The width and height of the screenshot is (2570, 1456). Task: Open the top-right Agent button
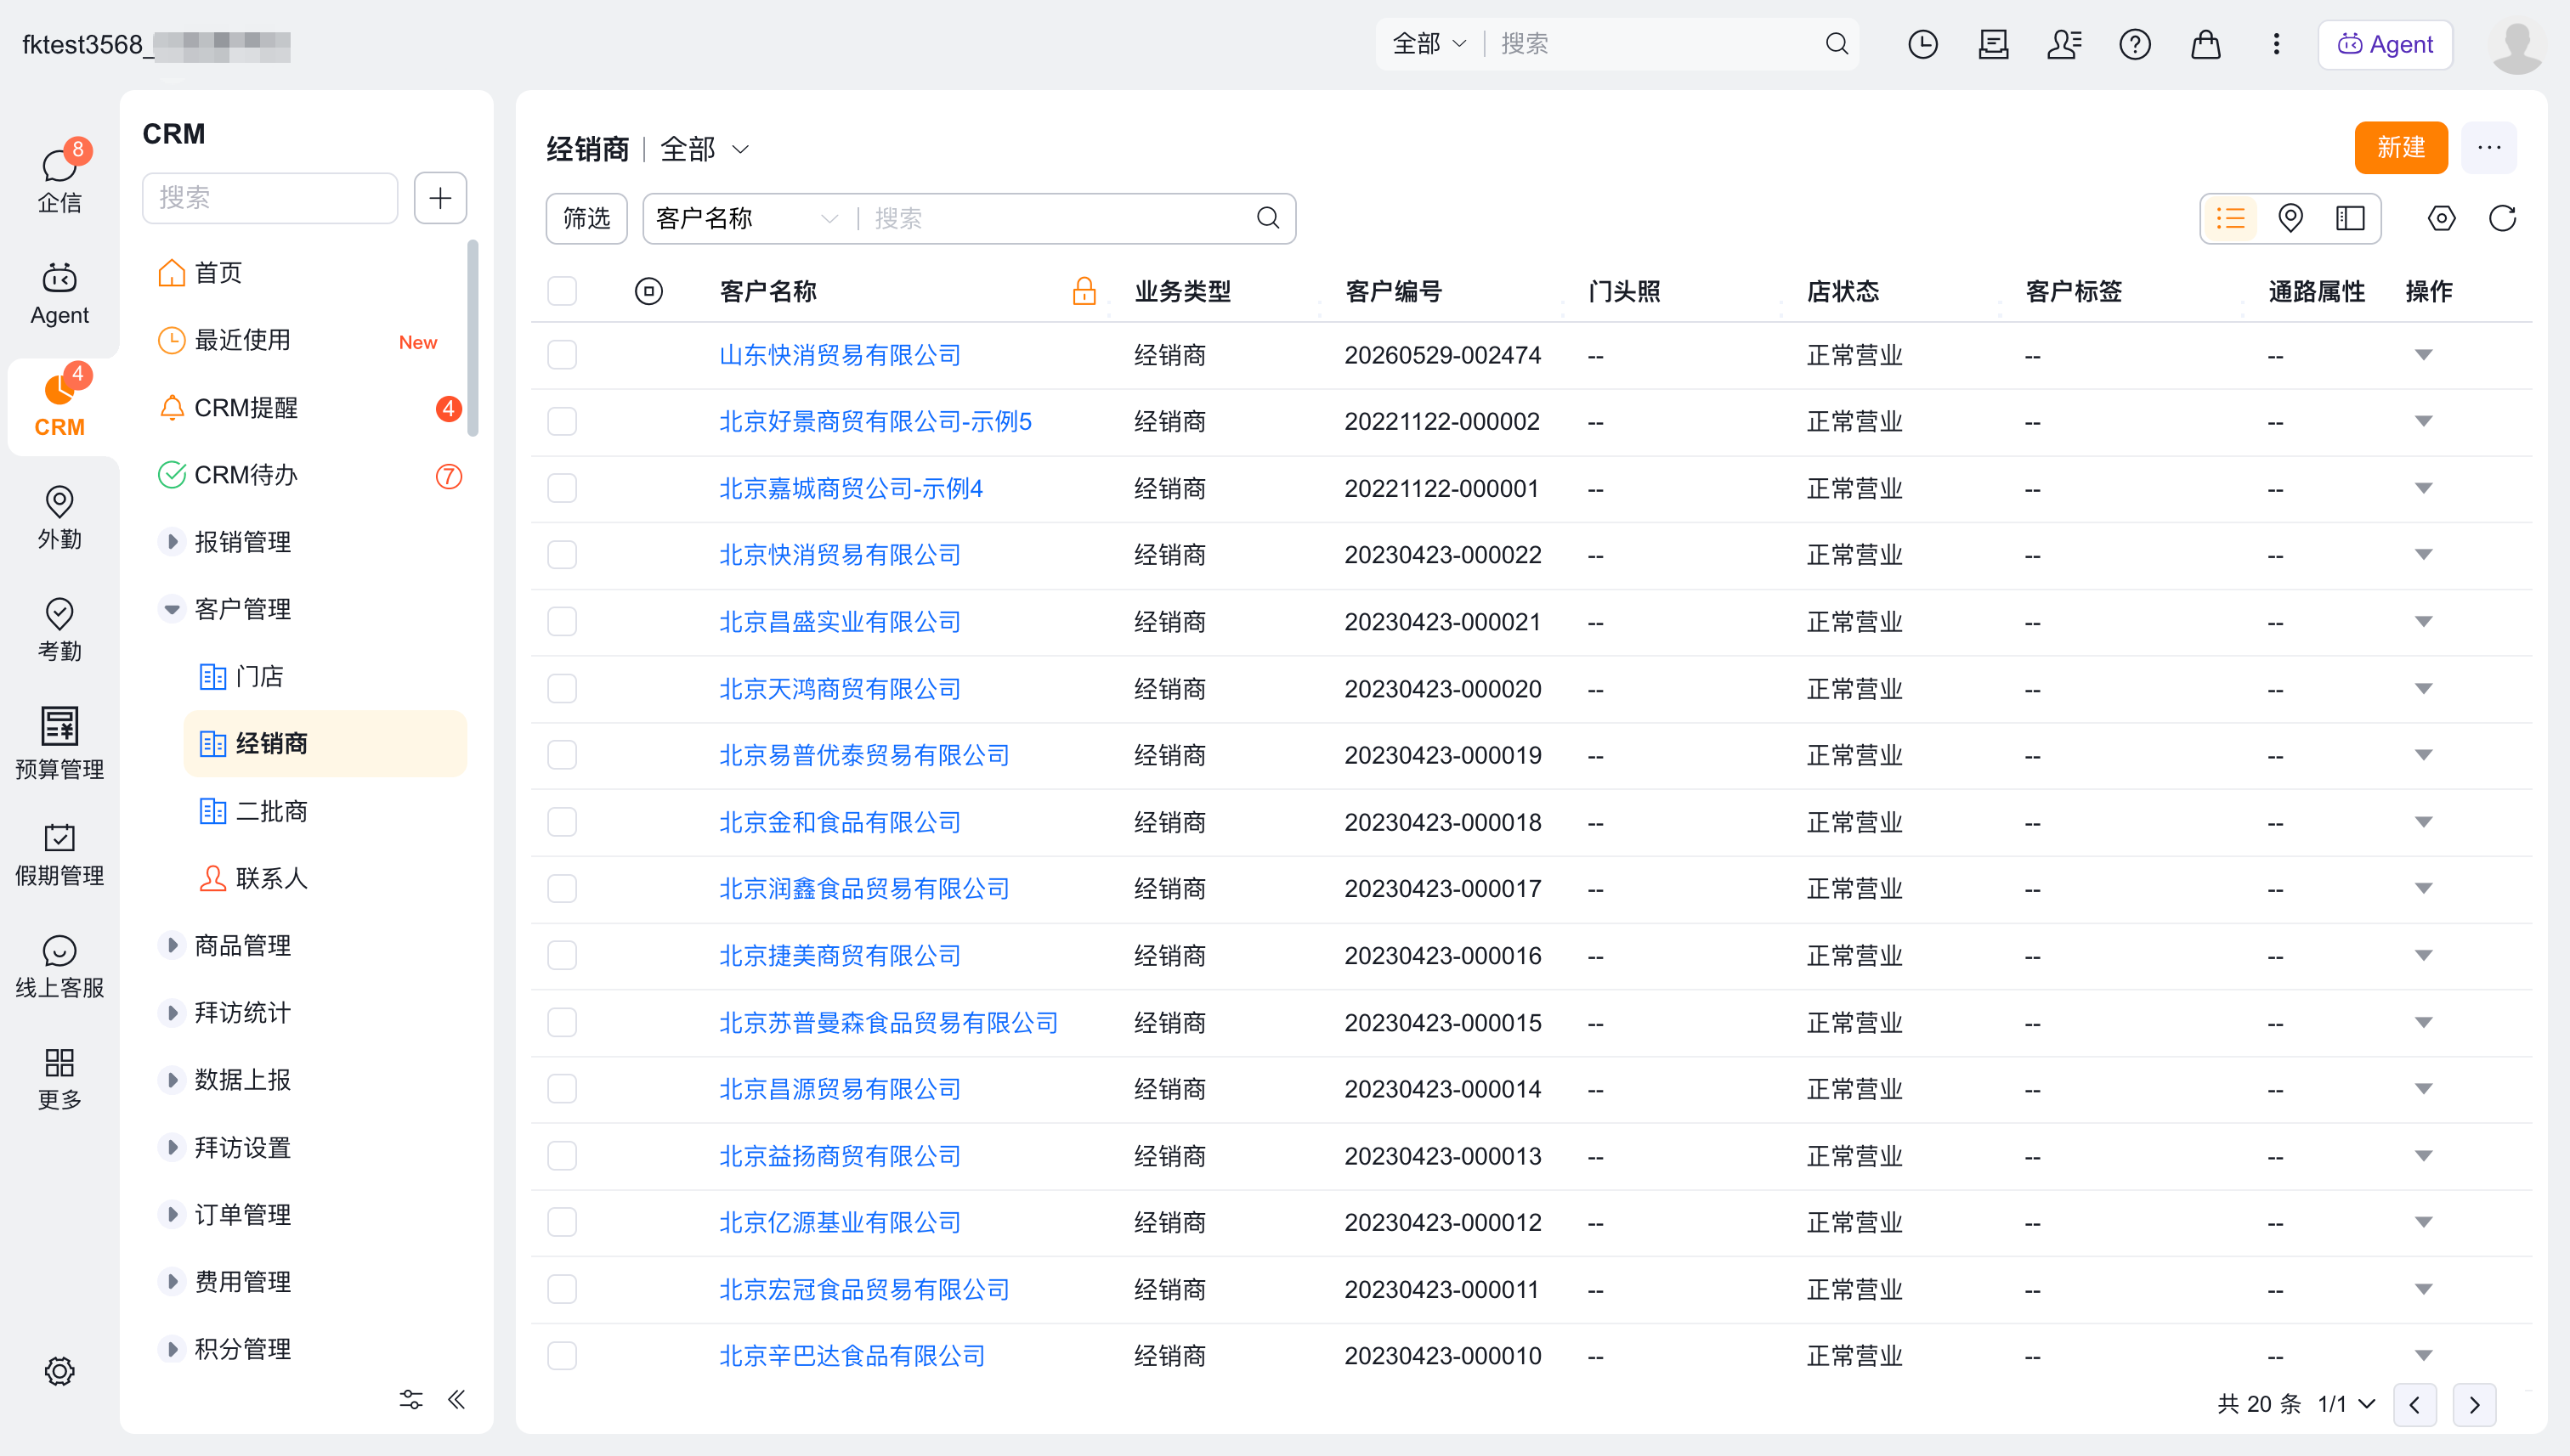click(2385, 44)
